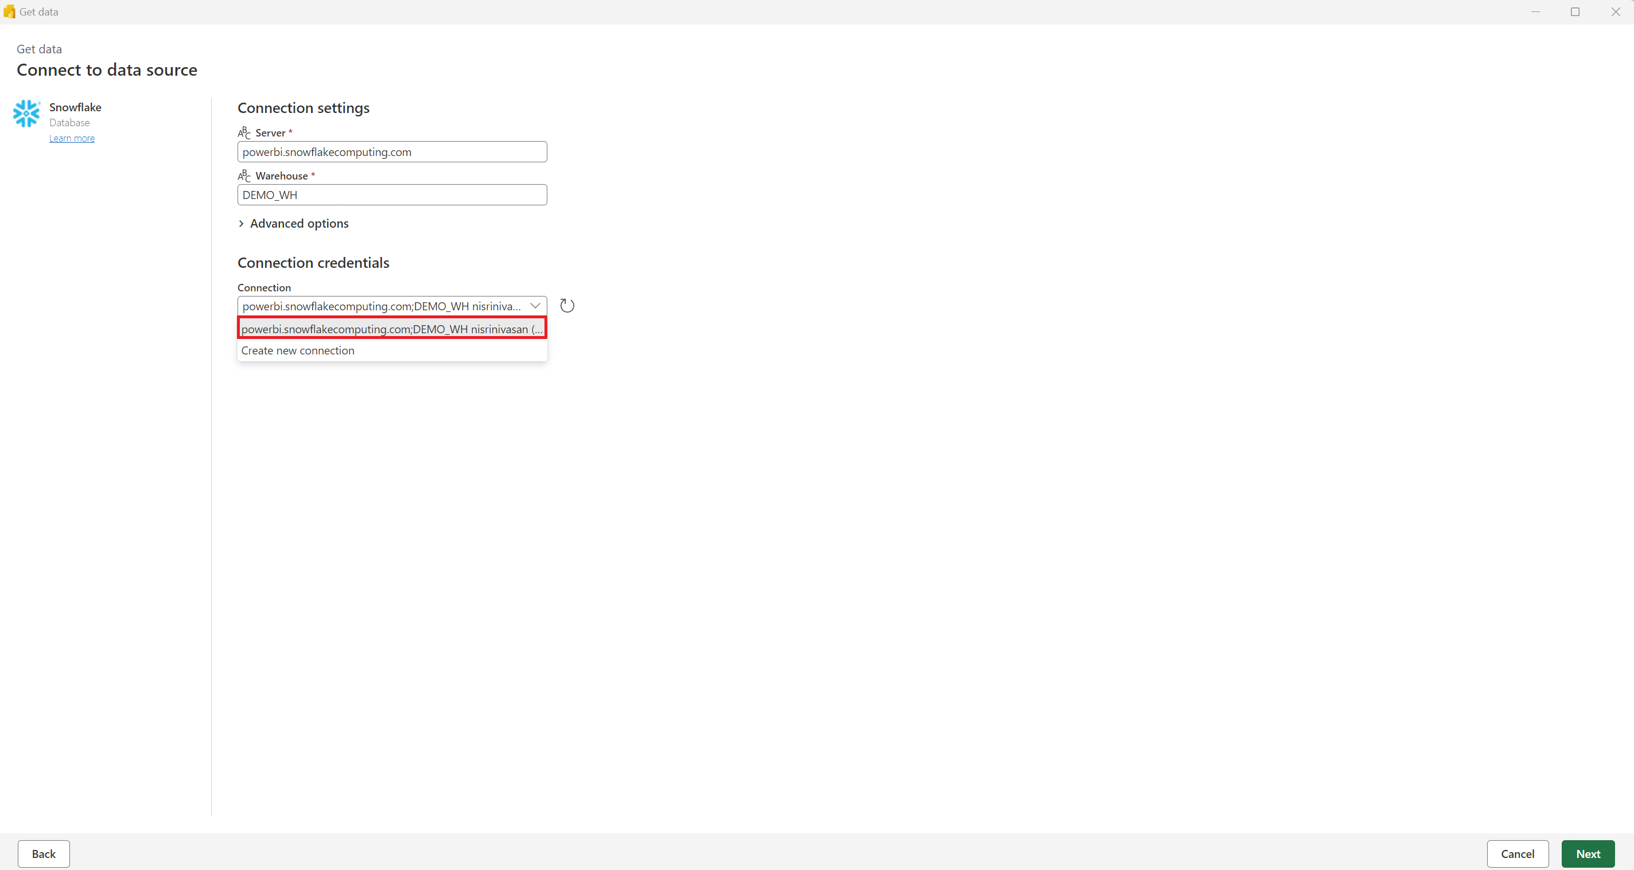Image resolution: width=1634 pixels, height=870 pixels.
Task: Edit the Server input field
Action: point(391,151)
